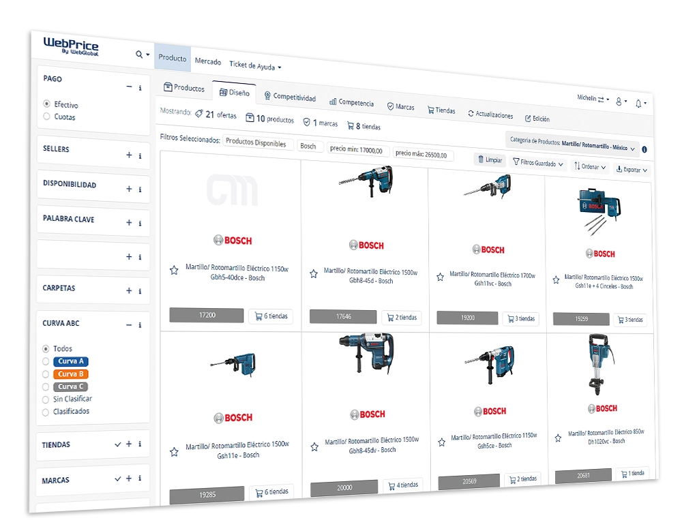Viewport: 682px width, 531px height.
Task: Favorite the Gsh11e 19285 product star
Action: pos(174,452)
